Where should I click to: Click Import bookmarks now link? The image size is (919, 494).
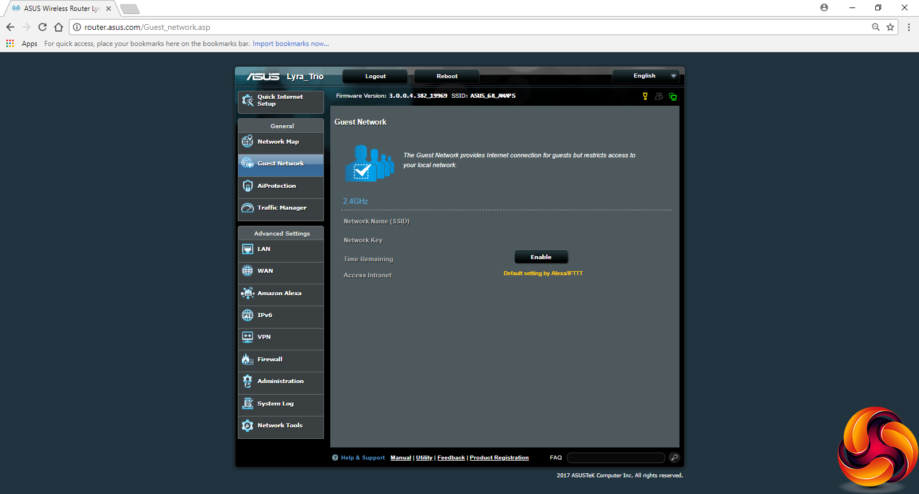pos(291,44)
